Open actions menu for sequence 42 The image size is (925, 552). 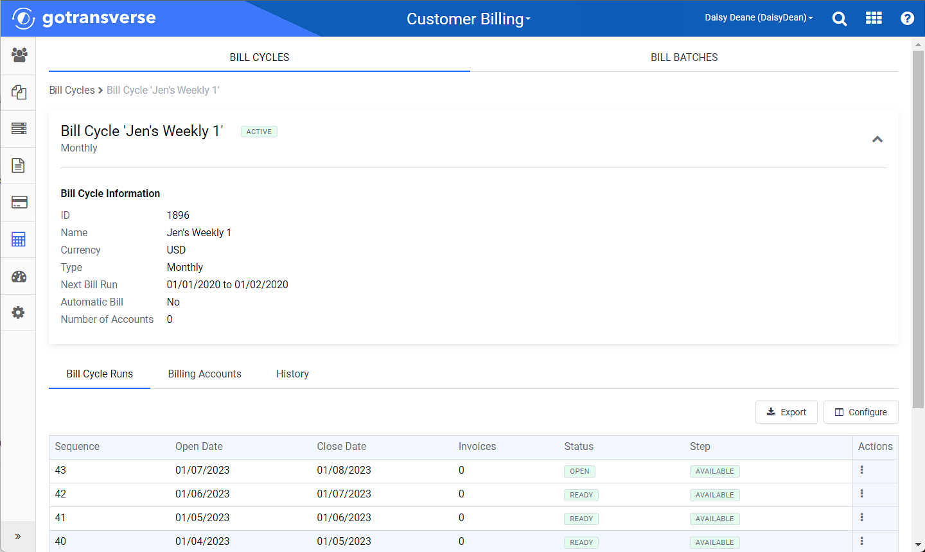pos(861,494)
